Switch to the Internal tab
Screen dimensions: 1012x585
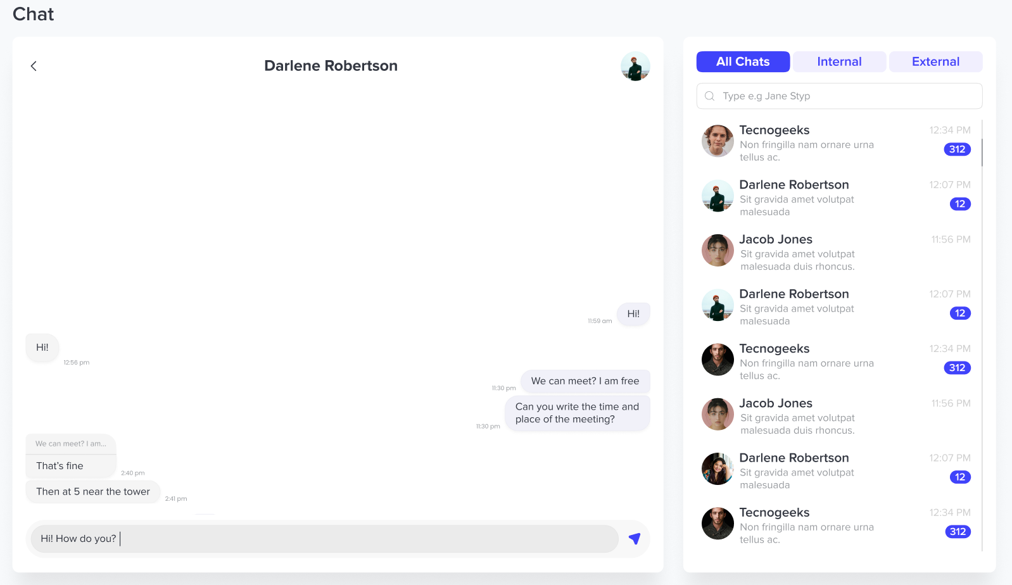(x=839, y=62)
